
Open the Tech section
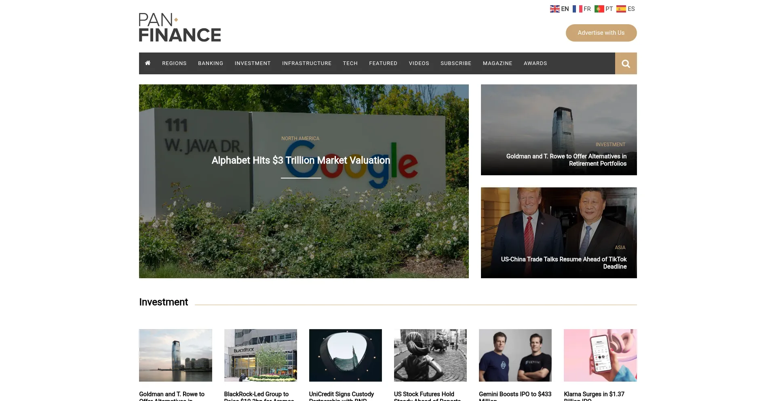350,63
